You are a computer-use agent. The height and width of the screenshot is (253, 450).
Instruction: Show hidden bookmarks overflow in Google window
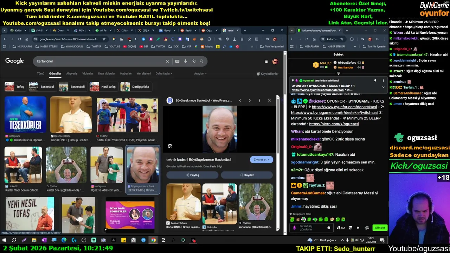(252, 46)
